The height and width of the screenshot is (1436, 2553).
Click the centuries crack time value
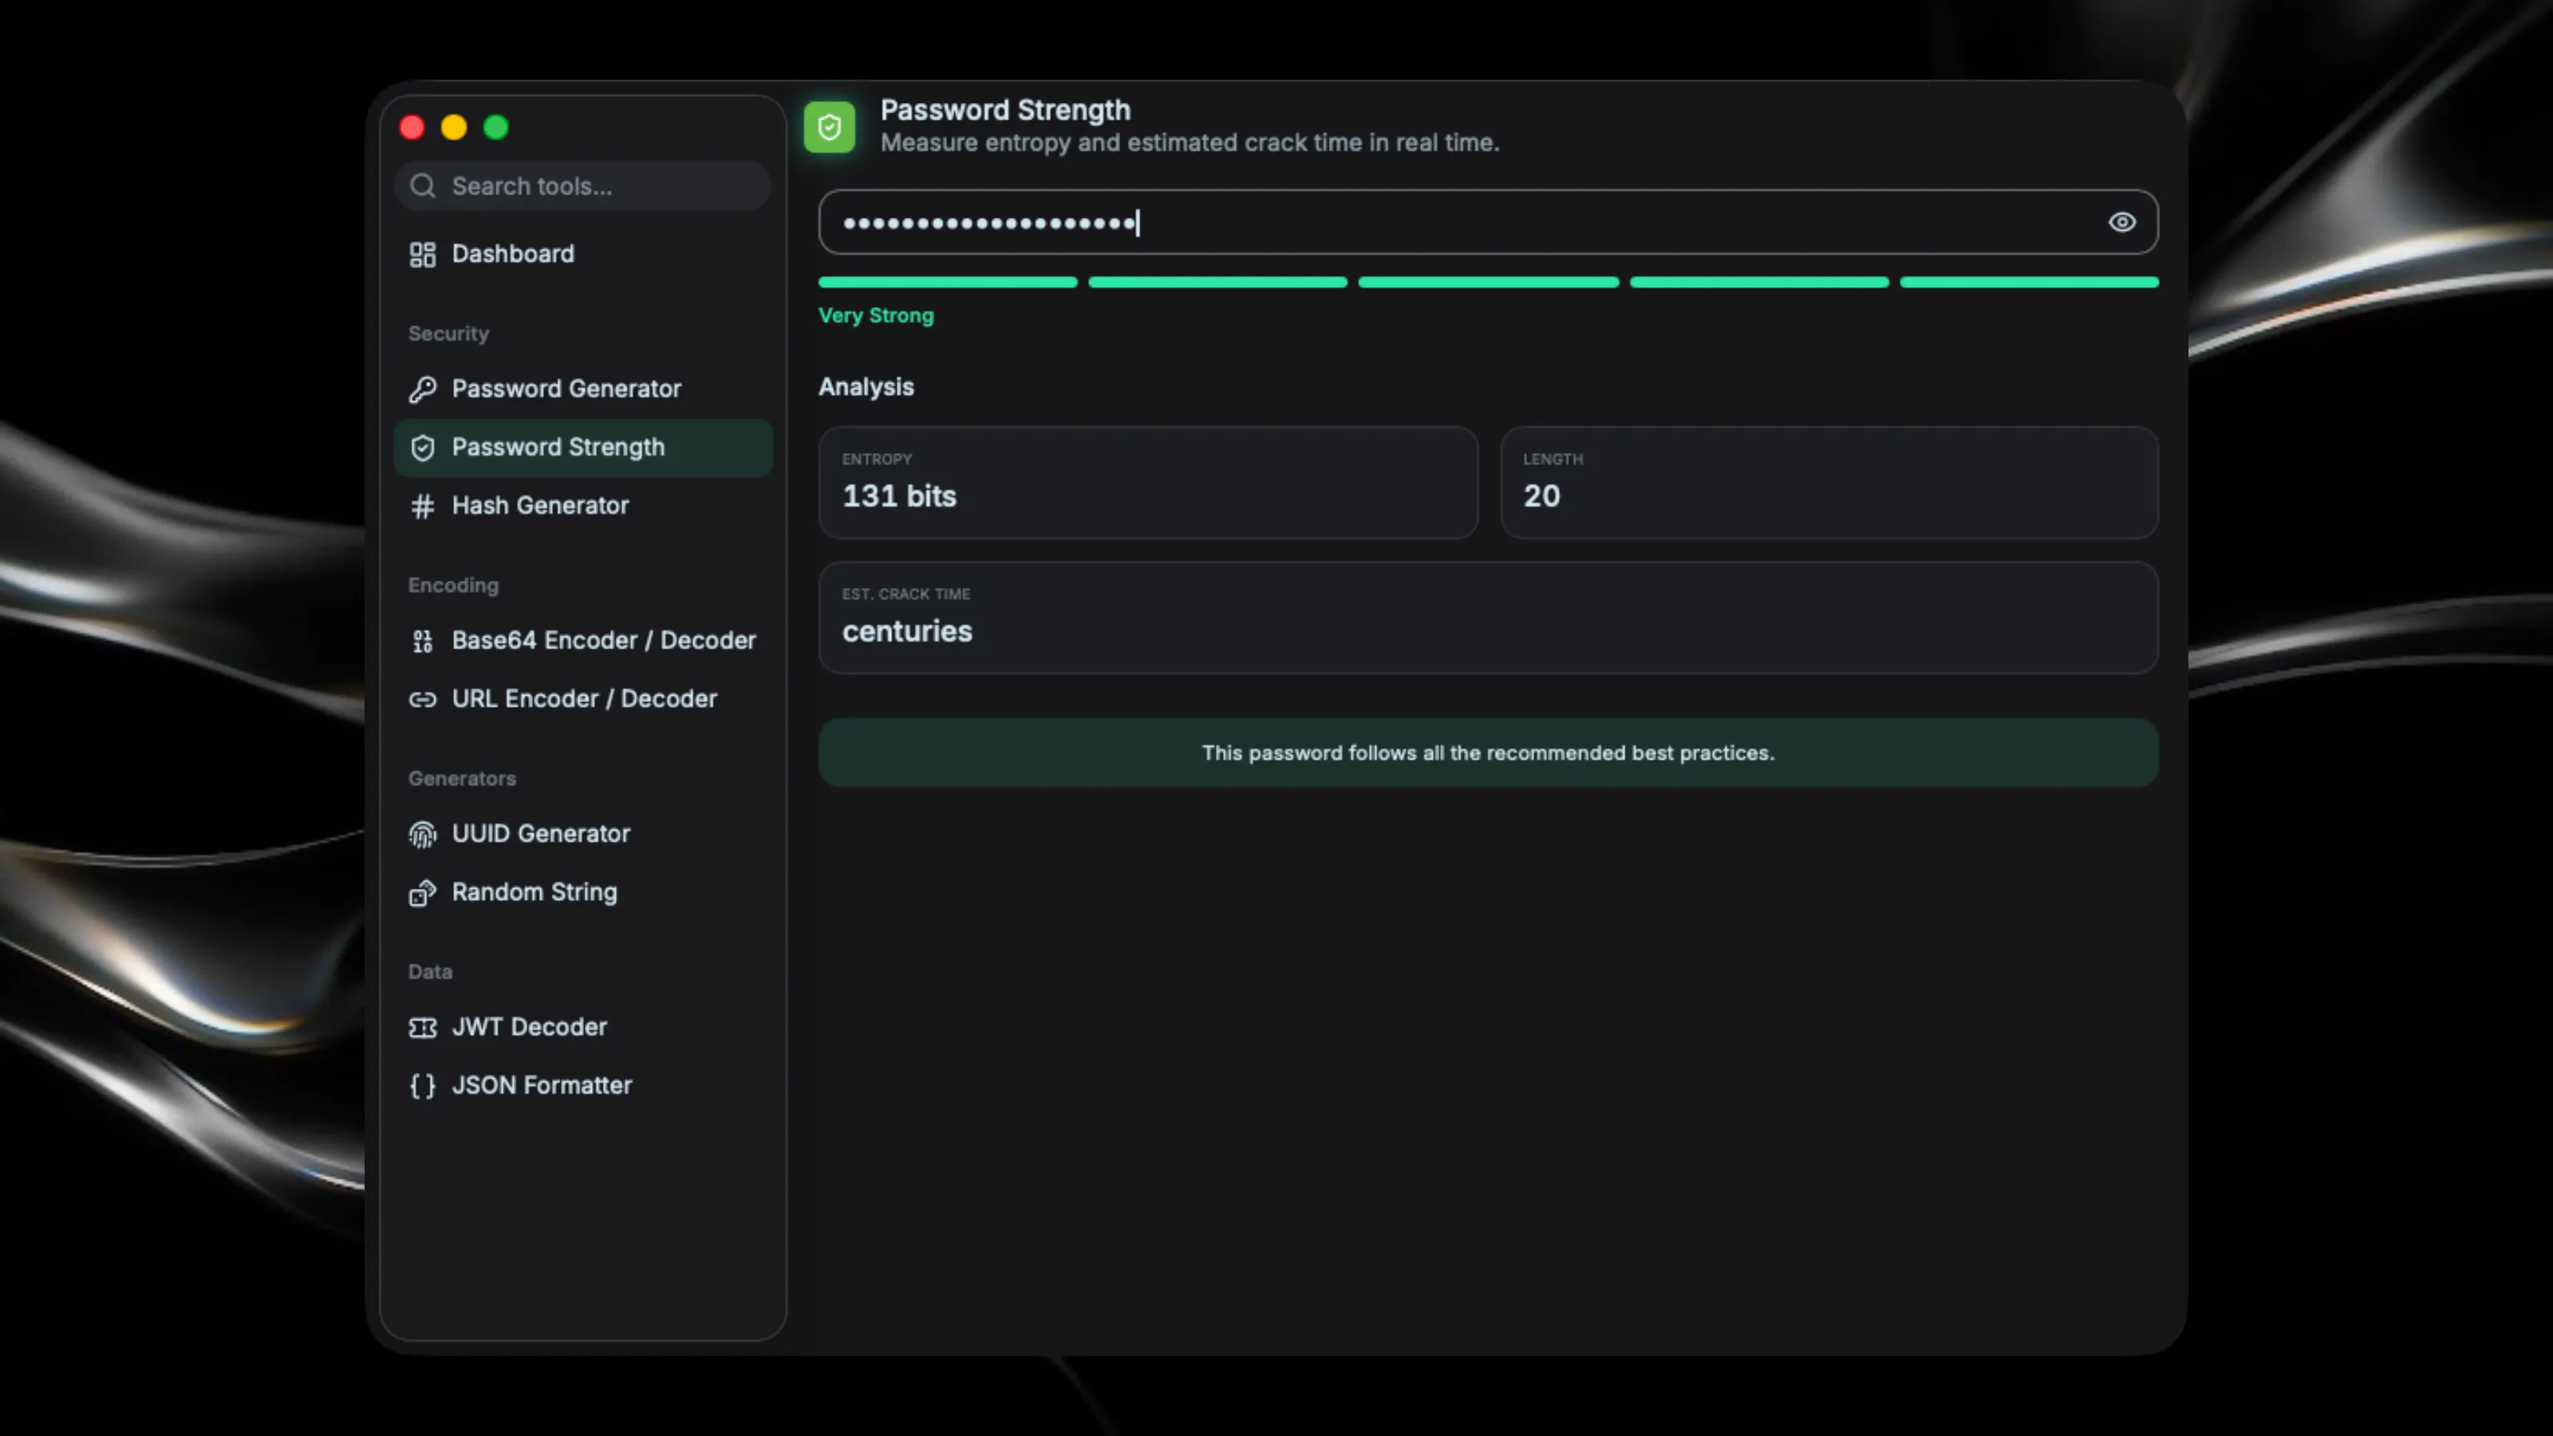(907, 631)
